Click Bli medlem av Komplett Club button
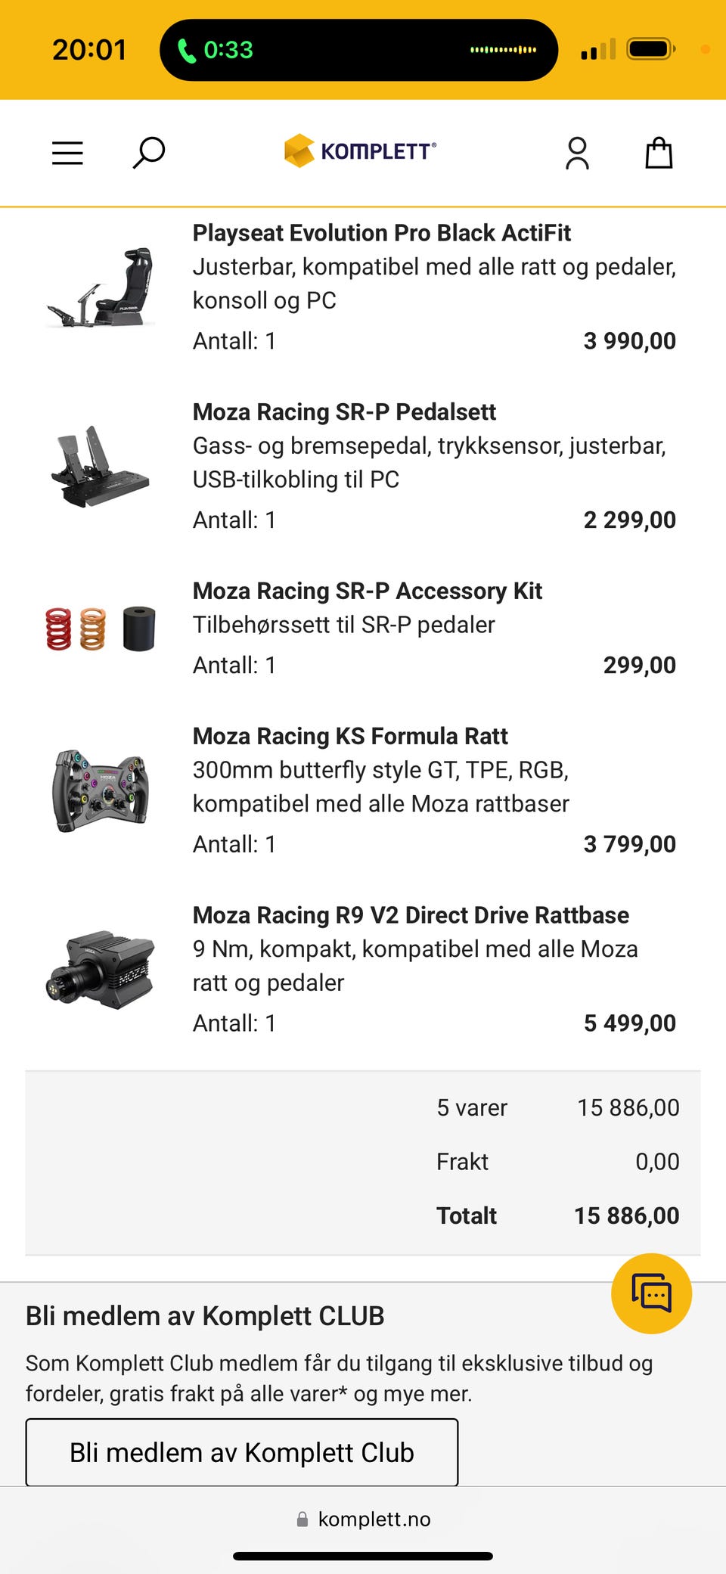This screenshot has height=1574, width=726. [x=242, y=1452]
